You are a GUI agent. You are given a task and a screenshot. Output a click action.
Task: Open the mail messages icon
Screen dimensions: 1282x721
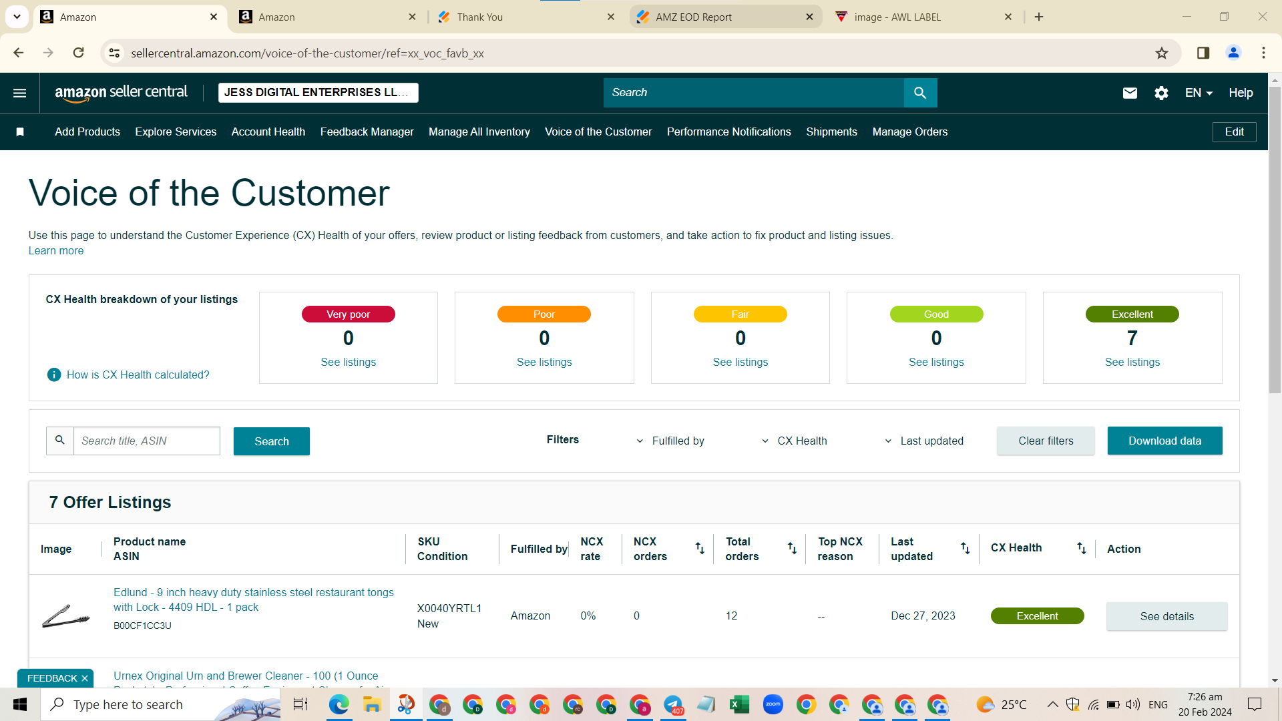click(1130, 93)
